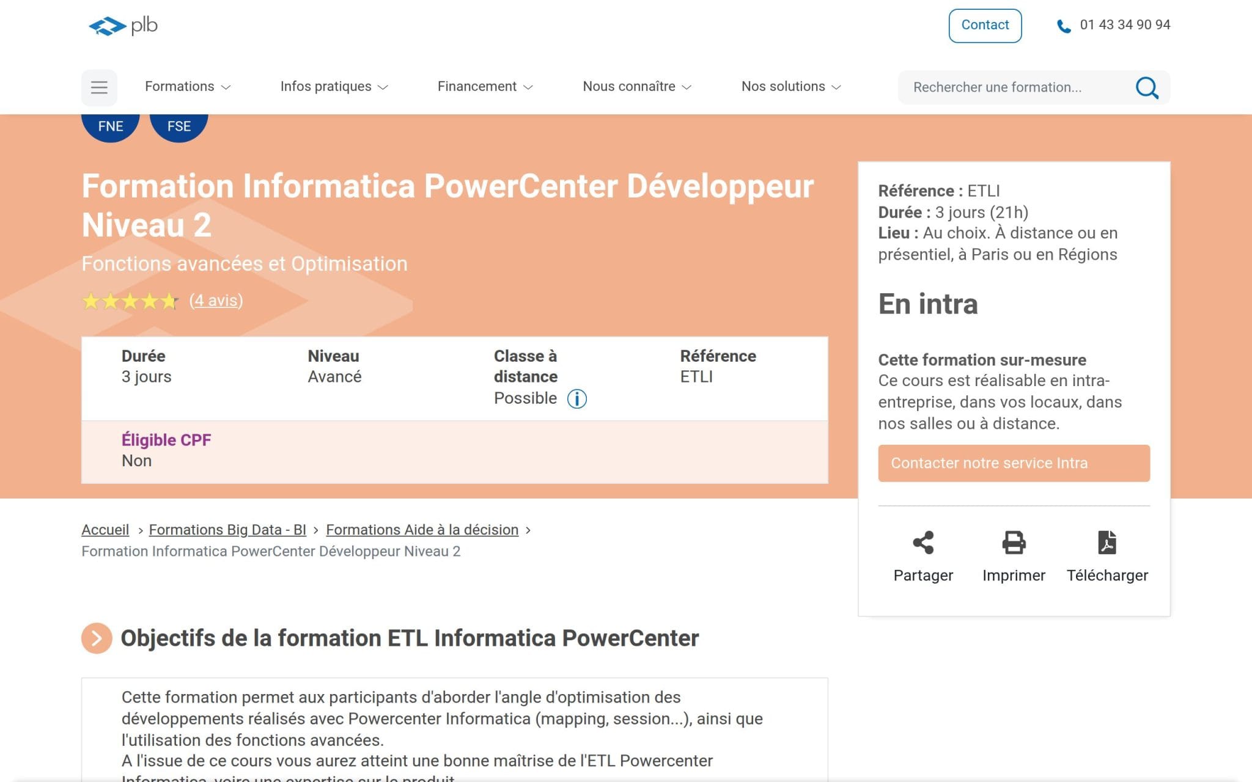
Task: Click the Durée value 3 jours
Action: [x=146, y=377]
